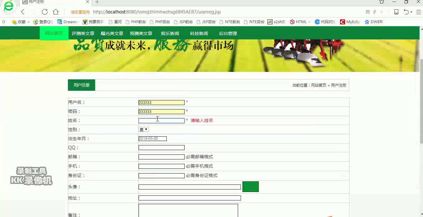The image size is (423, 217).
Task: Click the 备注 textarea
Action: [188, 210]
